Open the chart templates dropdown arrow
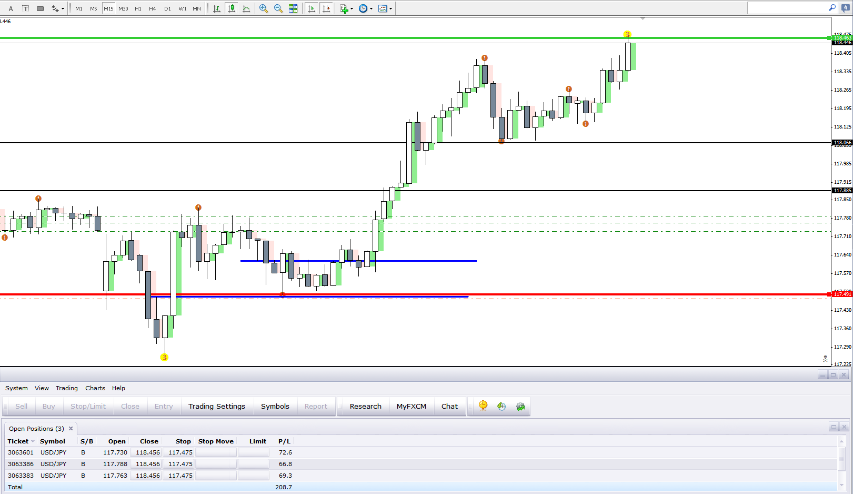The image size is (853, 494). point(390,8)
